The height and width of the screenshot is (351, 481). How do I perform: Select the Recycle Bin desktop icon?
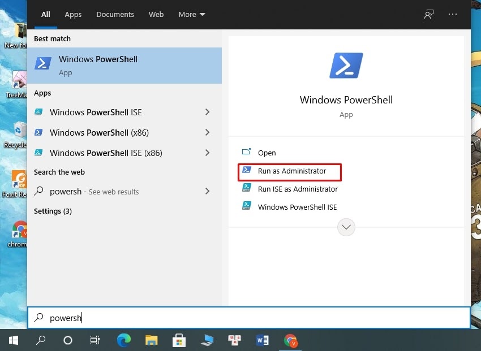point(16,135)
